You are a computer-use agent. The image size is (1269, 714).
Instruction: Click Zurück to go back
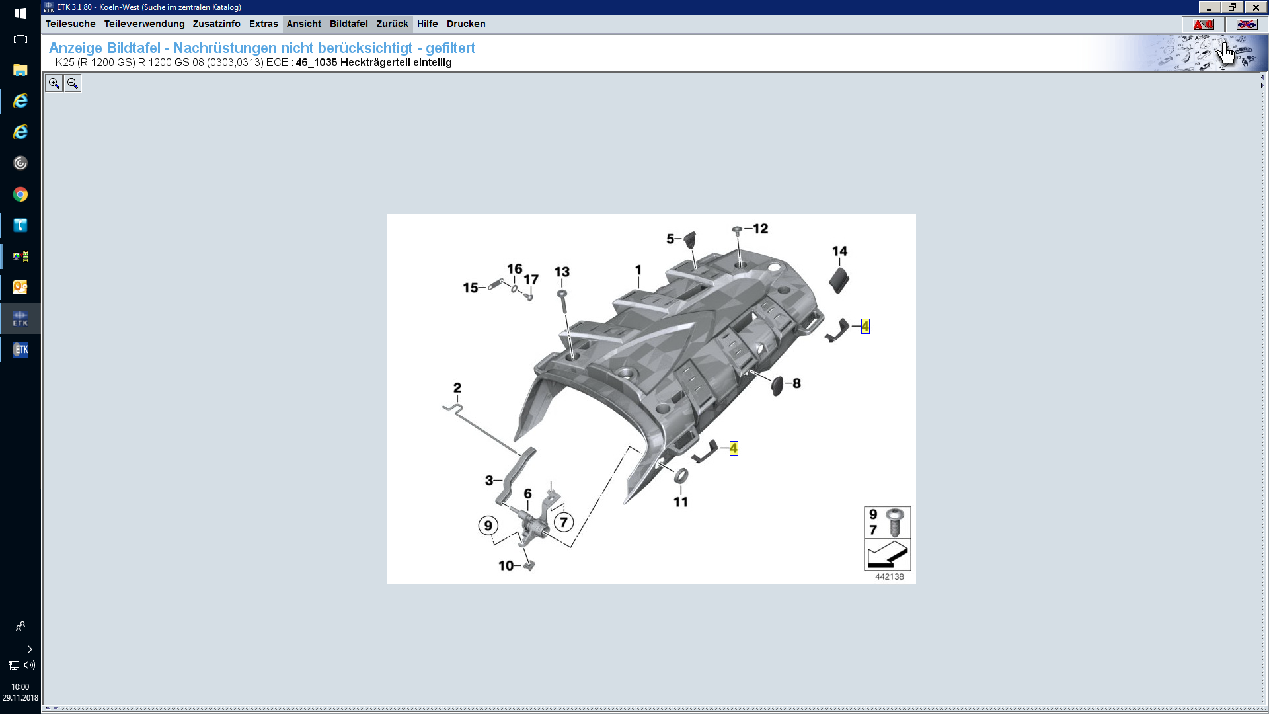tap(392, 24)
